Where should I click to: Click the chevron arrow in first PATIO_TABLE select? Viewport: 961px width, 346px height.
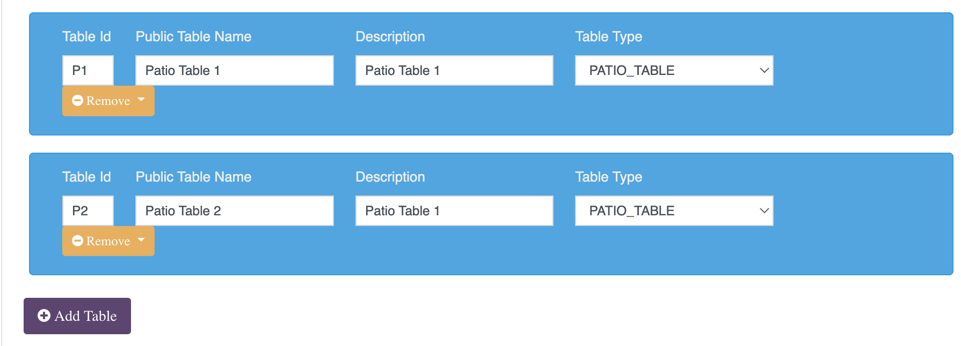click(x=765, y=70)
